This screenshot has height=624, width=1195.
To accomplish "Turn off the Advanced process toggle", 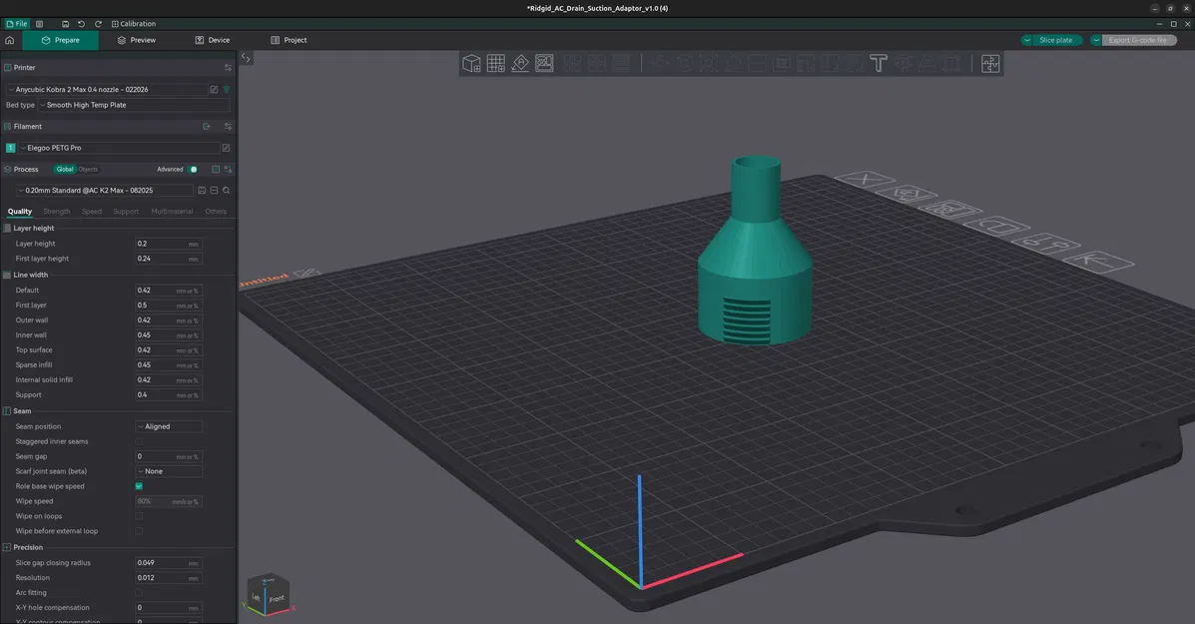I will (x=193, y=169).
